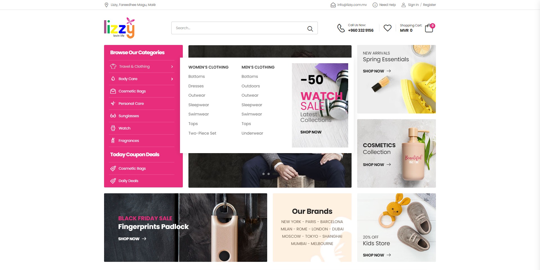Viewport: 540px width, 270px height.
Task: Click the search magnifier icon
Action: pos(310,28)
